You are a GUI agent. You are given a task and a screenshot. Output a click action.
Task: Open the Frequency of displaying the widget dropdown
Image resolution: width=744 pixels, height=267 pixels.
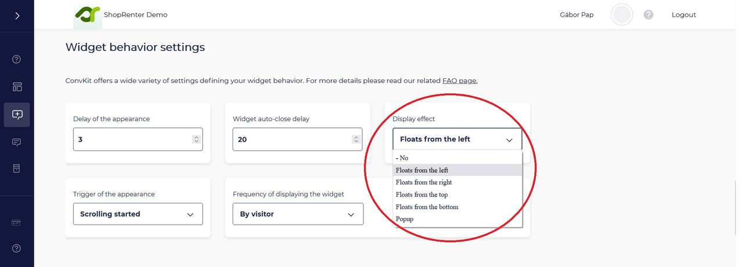pos(298,214)
